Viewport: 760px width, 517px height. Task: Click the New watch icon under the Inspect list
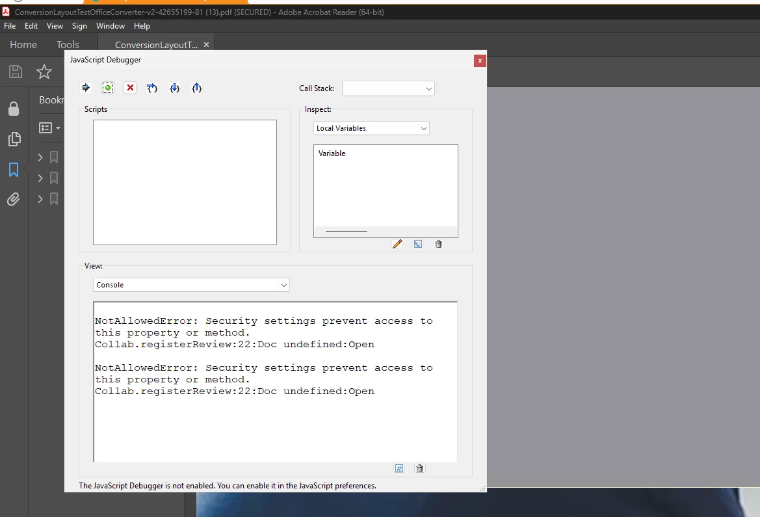tap(418, 244)
